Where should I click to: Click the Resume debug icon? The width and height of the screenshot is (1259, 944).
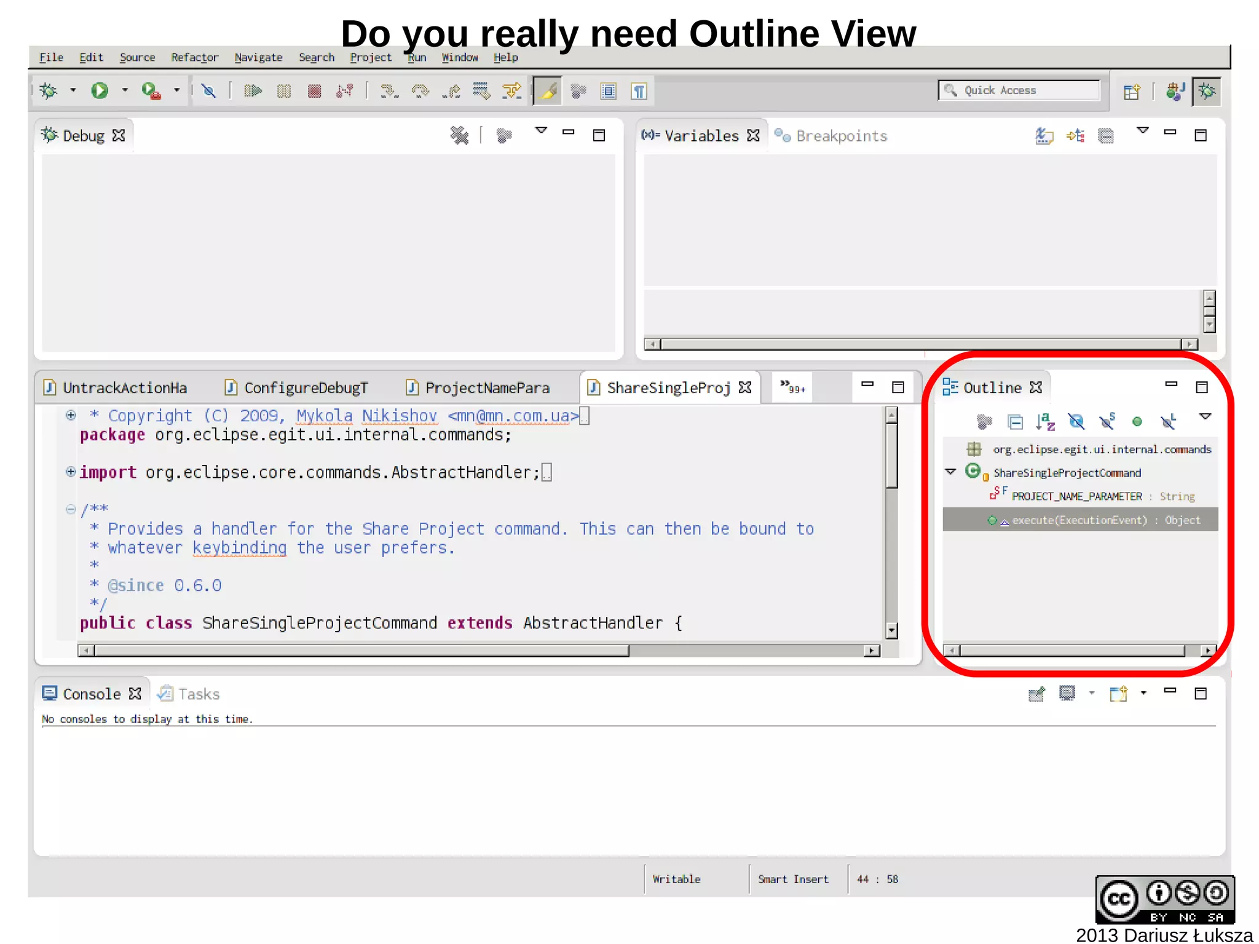[x=253, y=91]
